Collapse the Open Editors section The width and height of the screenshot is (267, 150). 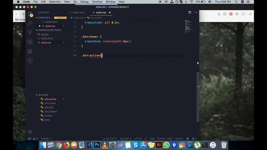point(45,17)
